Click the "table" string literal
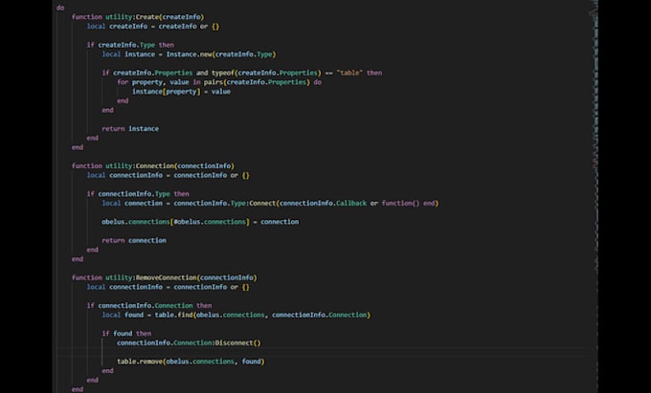Image resolution: width=651 pixels, height=393 pixels. pos(349,73)
